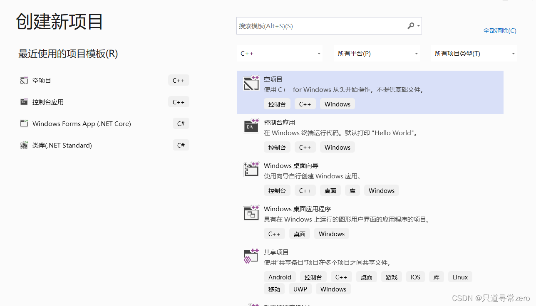Click the 空项目 template icon in results list

251,83
